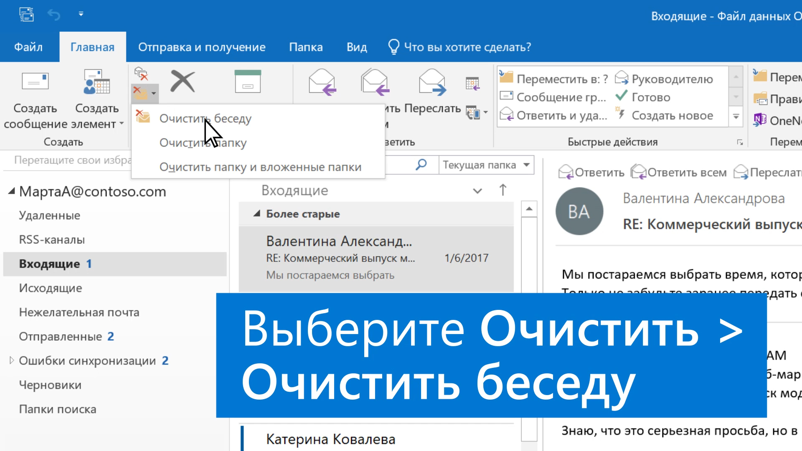Click the Send/Receive all folders quick access icon
This screenshot has width=802, height=451.
(26, 14)
